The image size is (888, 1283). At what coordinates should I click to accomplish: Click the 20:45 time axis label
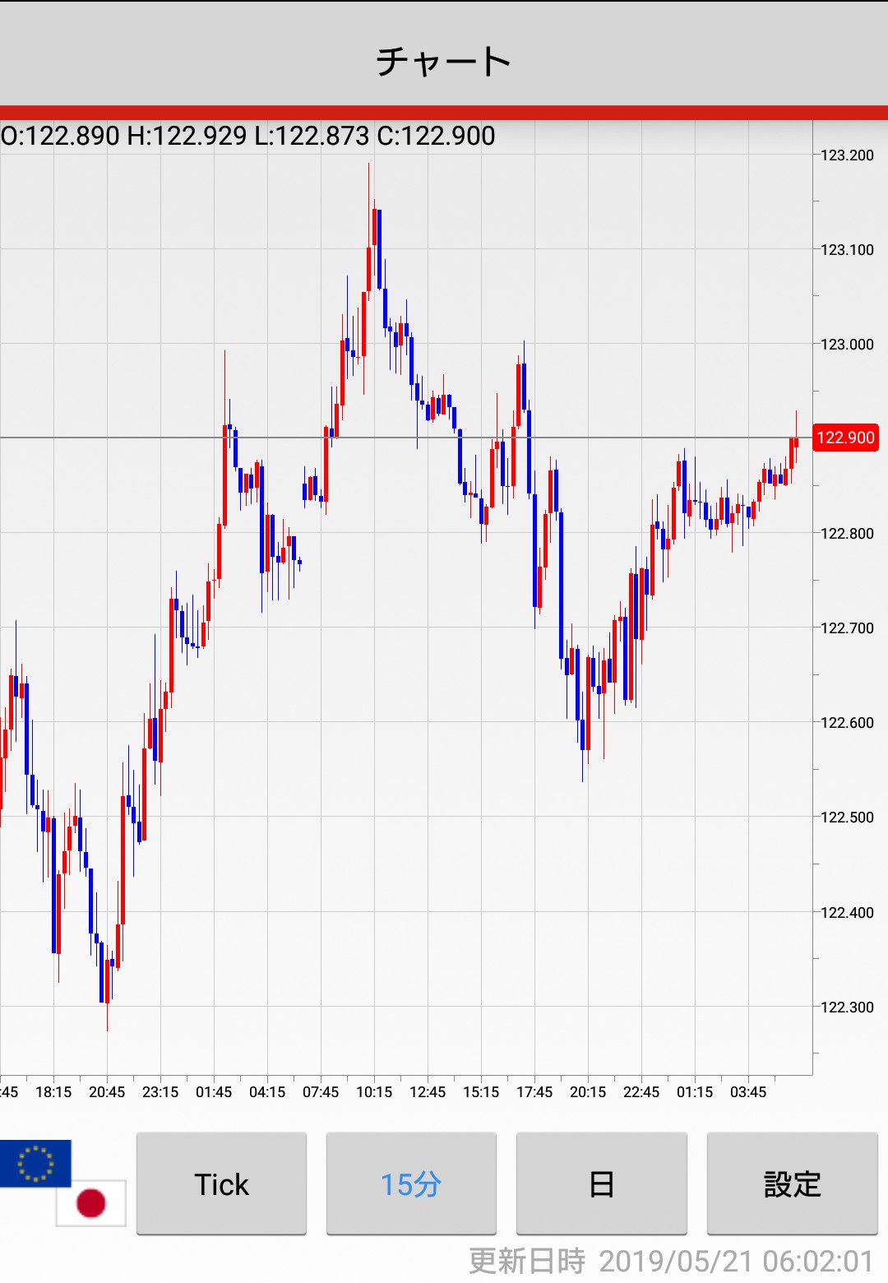(x=107, y=1092)
